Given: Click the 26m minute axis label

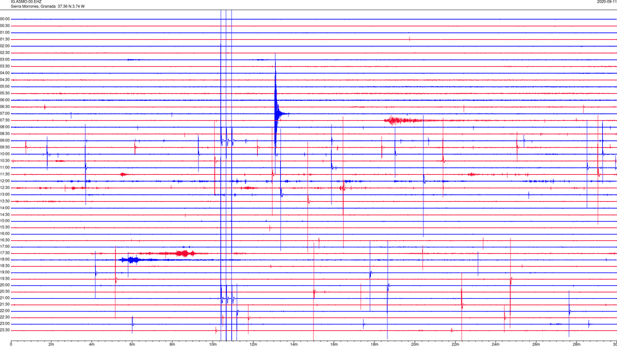Looking at the screenshot, I should [x=536, y=344].
